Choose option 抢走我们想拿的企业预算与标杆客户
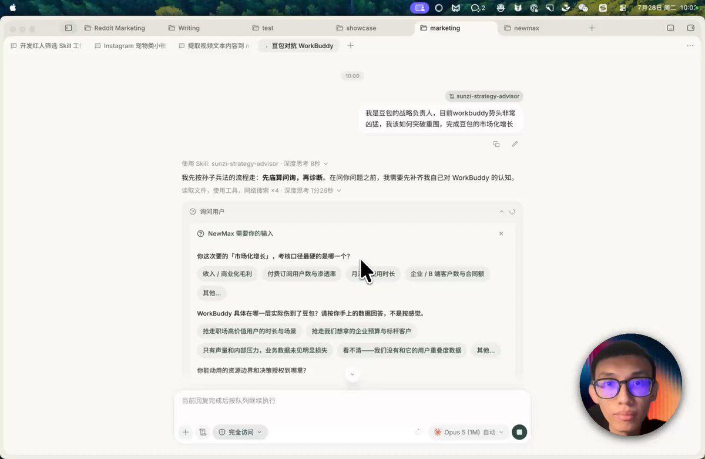The width and height of the screenshot is (705, 459). pyautogui.click(x=361, y=331)
